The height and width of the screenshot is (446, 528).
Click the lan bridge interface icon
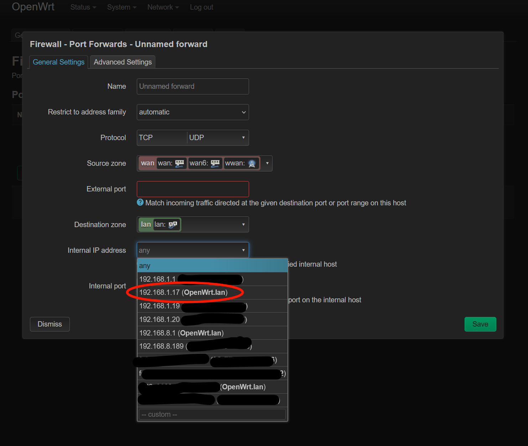(173, 225)
